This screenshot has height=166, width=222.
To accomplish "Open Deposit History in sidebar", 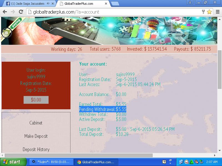I will [x=36, y=149].
